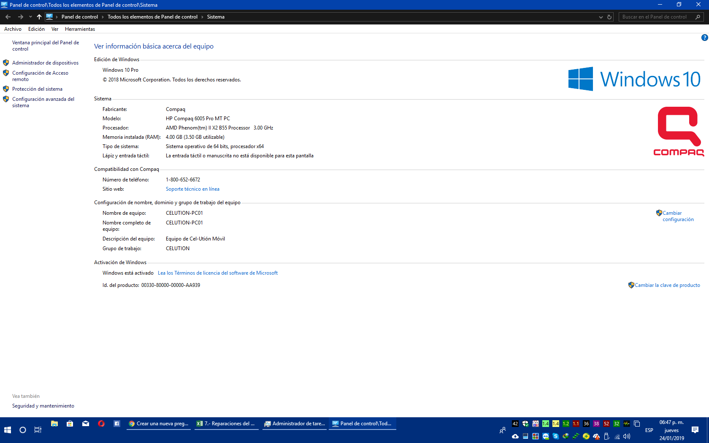Click the ESP input language indicator
The height and width of the screenshot is (443, 709).
click(649, 430)
